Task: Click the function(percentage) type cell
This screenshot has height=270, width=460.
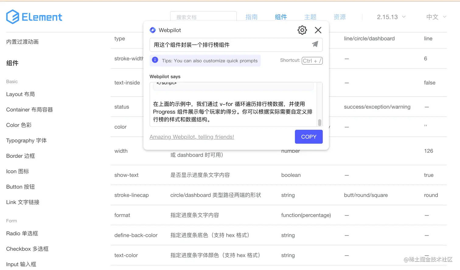Action: tap(306, 215)
